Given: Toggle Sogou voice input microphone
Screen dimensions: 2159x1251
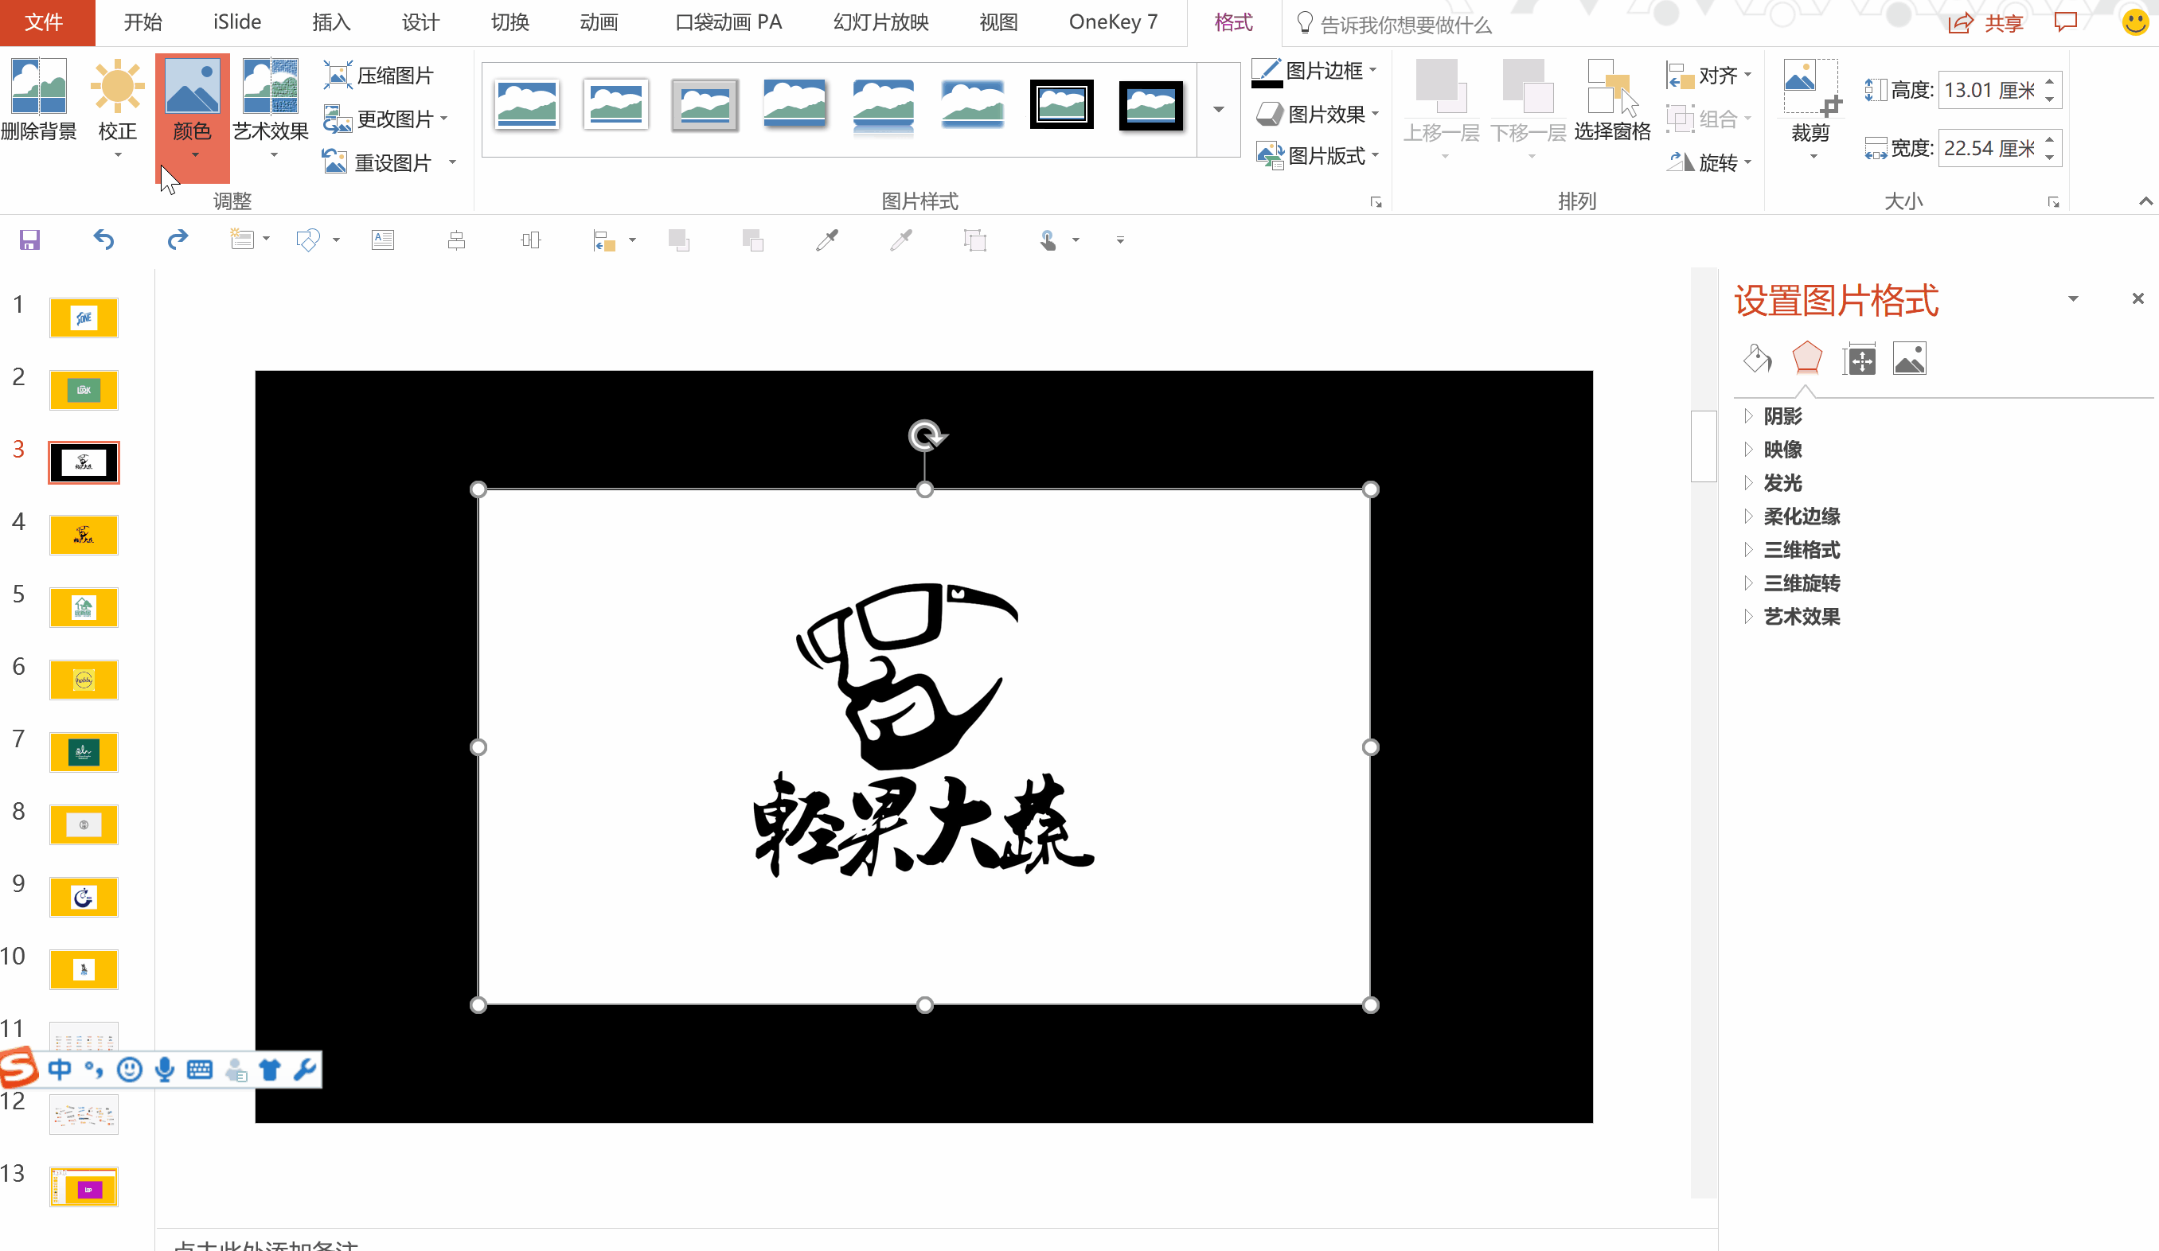Looking at the screenshot, I should click(165, 1069).
